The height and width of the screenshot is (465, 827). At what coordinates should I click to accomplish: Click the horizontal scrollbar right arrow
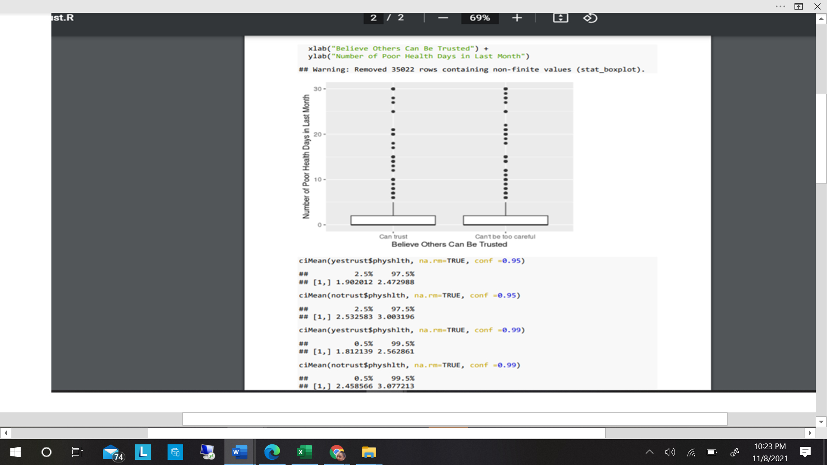pos(810,433)
